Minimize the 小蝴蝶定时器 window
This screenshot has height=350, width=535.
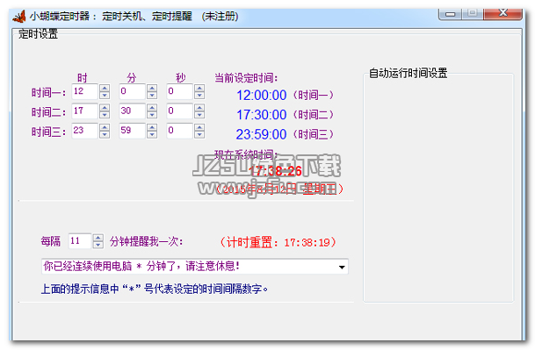(451, 14)
